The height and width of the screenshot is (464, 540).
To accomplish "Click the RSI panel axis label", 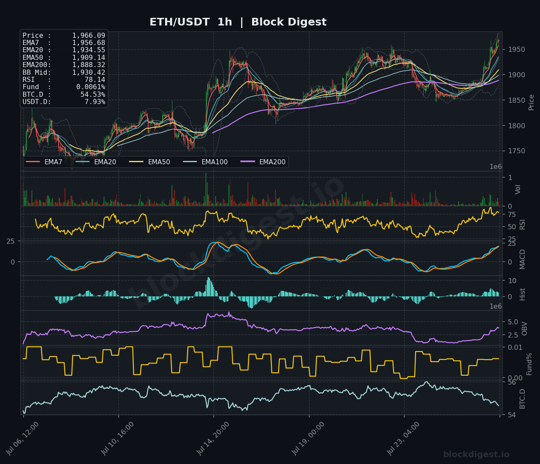I will [x=522, y=225].
